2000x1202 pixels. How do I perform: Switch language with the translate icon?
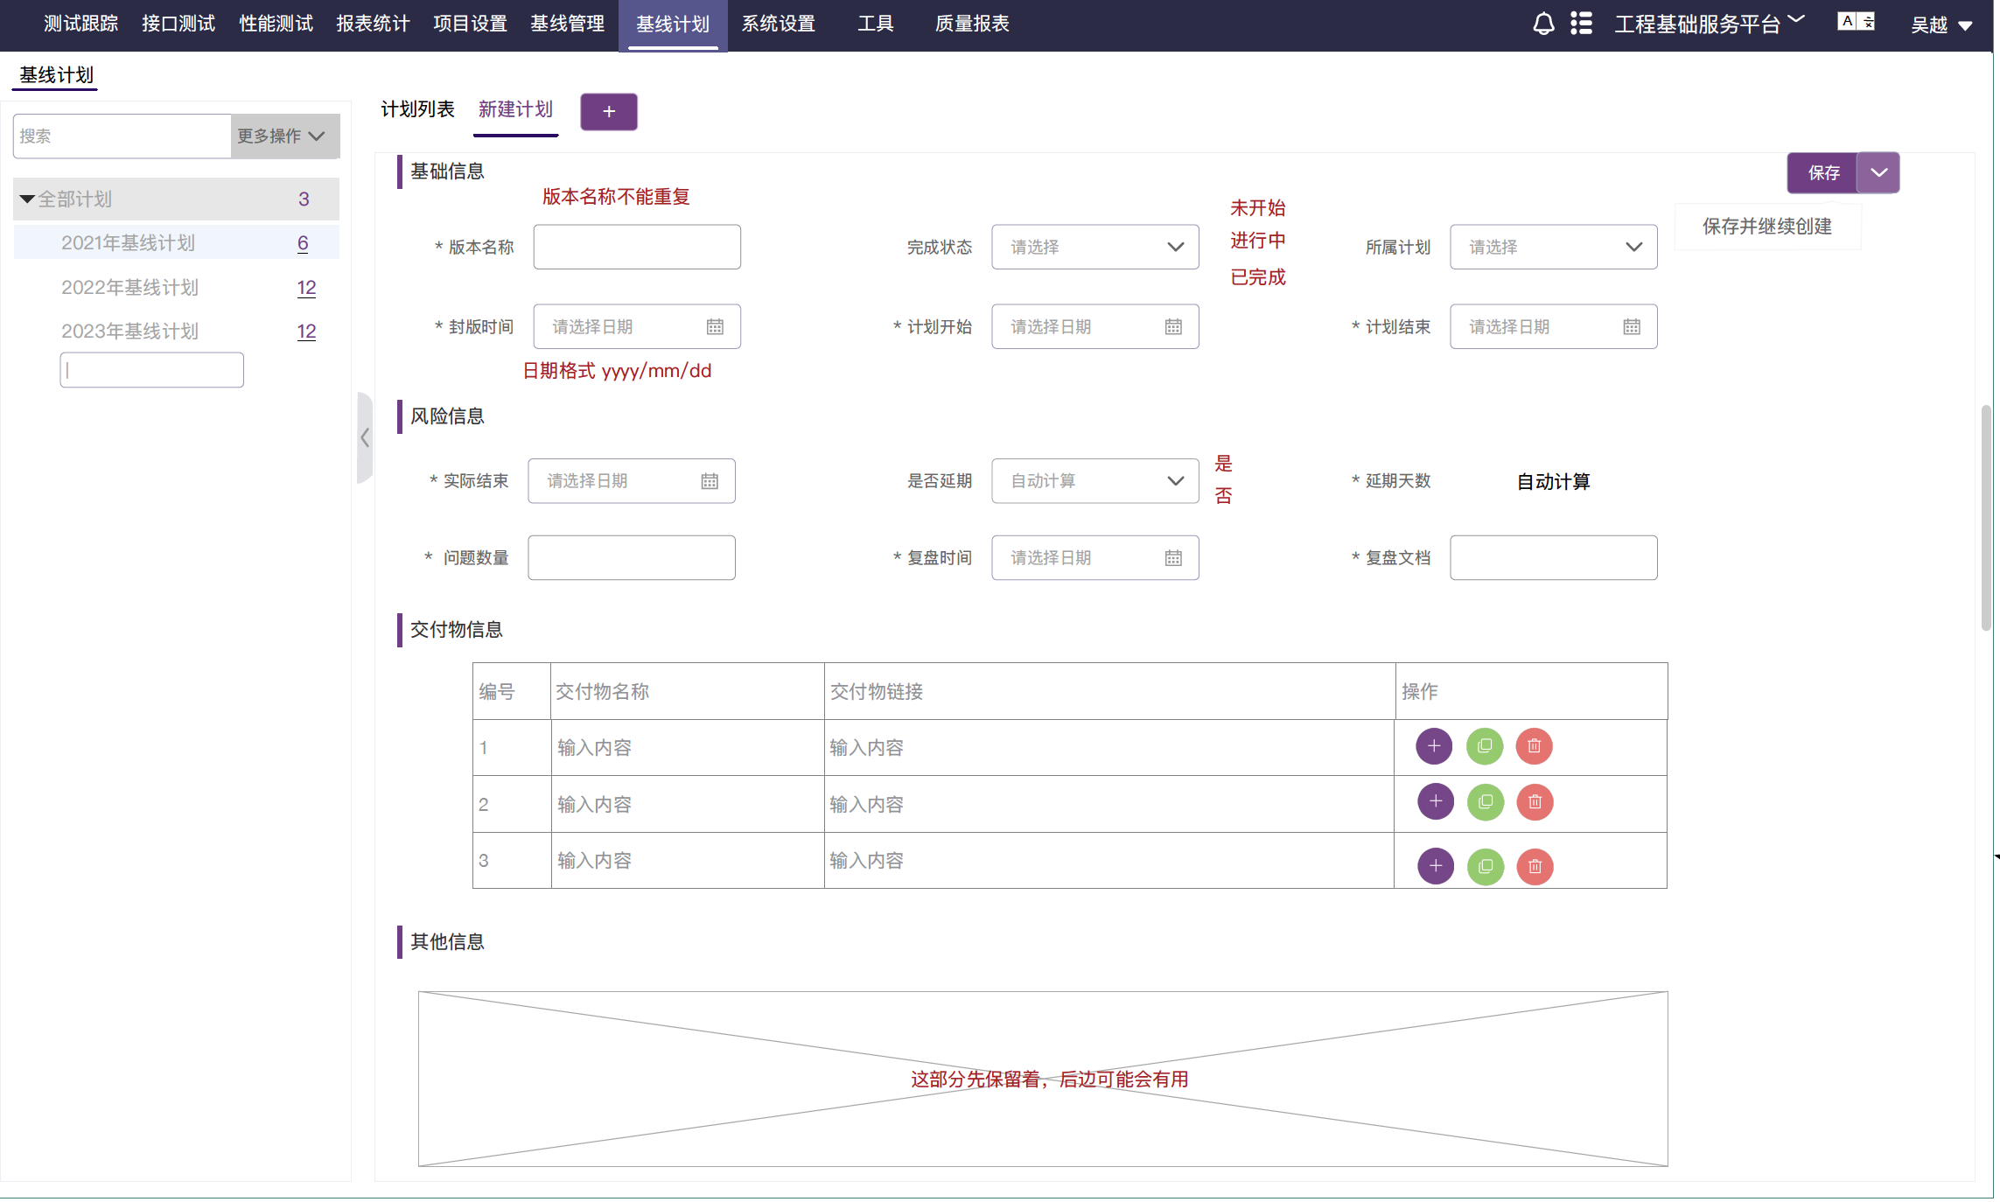(x=1856, y=22)
